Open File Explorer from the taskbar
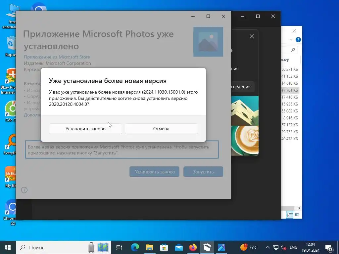The height and width of the screenshot is (254, 339). [149, 247]
